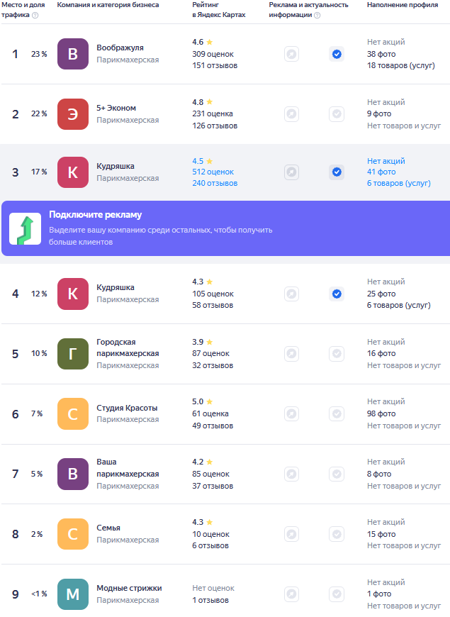450x617 pixels.
Task: Click '61 оценка' in Студия Красоты row
Action: (x=210, y=414)
